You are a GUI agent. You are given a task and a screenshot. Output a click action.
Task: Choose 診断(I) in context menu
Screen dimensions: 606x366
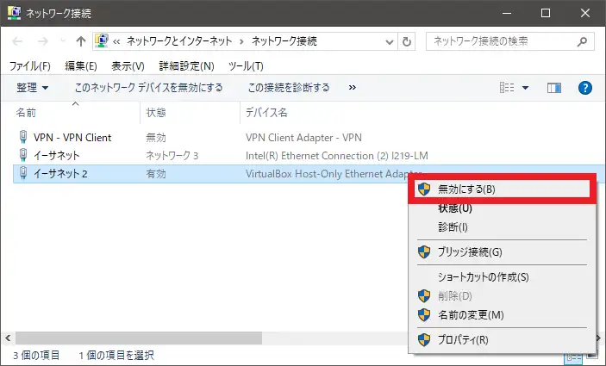pyautogui.click(x=502, y=227)
